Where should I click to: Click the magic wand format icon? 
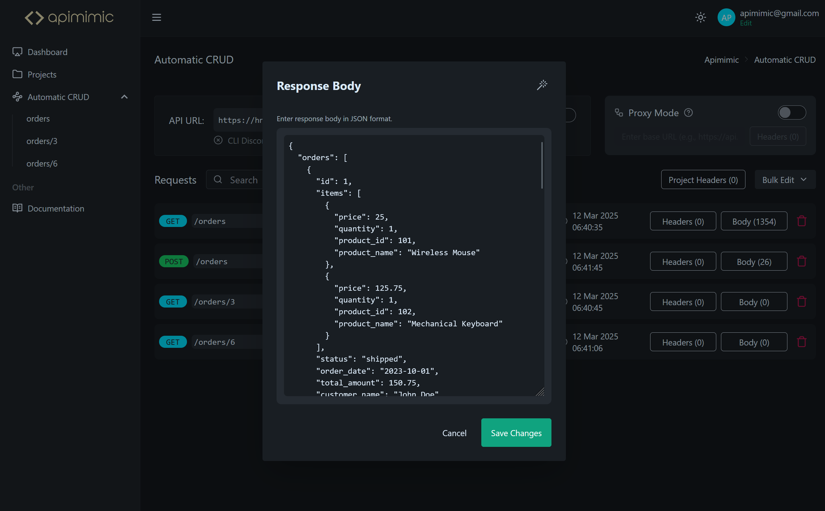coord(542,85)
